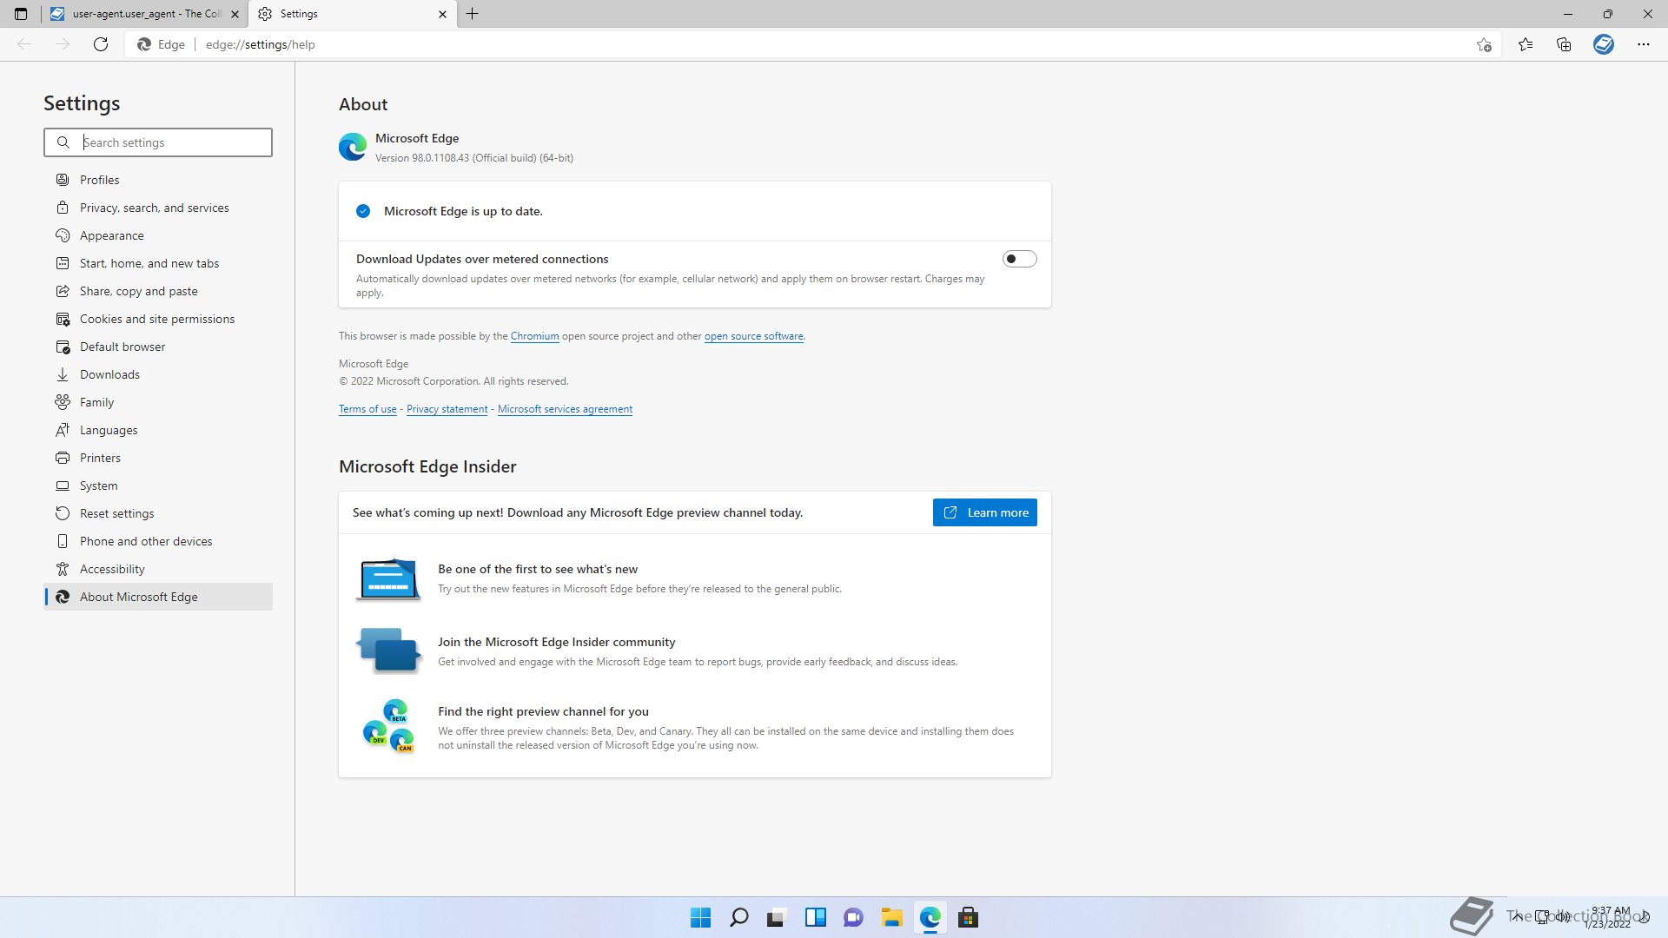Image resolution: width=1668 pixels, height=938 pixels.
Task: Select Cookies and site permissions
Action: click(x=156, y=319)
